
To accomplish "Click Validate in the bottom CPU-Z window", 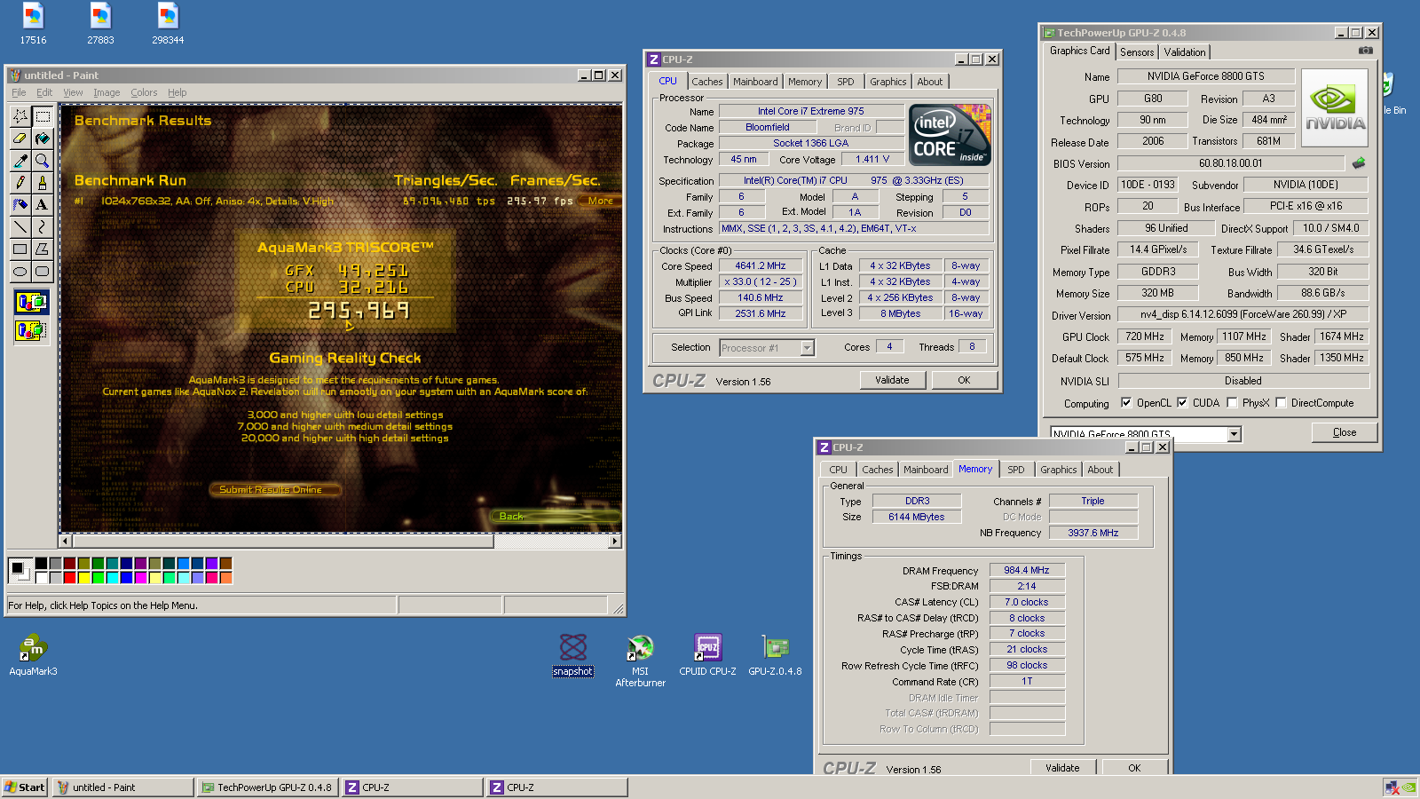I will [x=1062, y=768].
